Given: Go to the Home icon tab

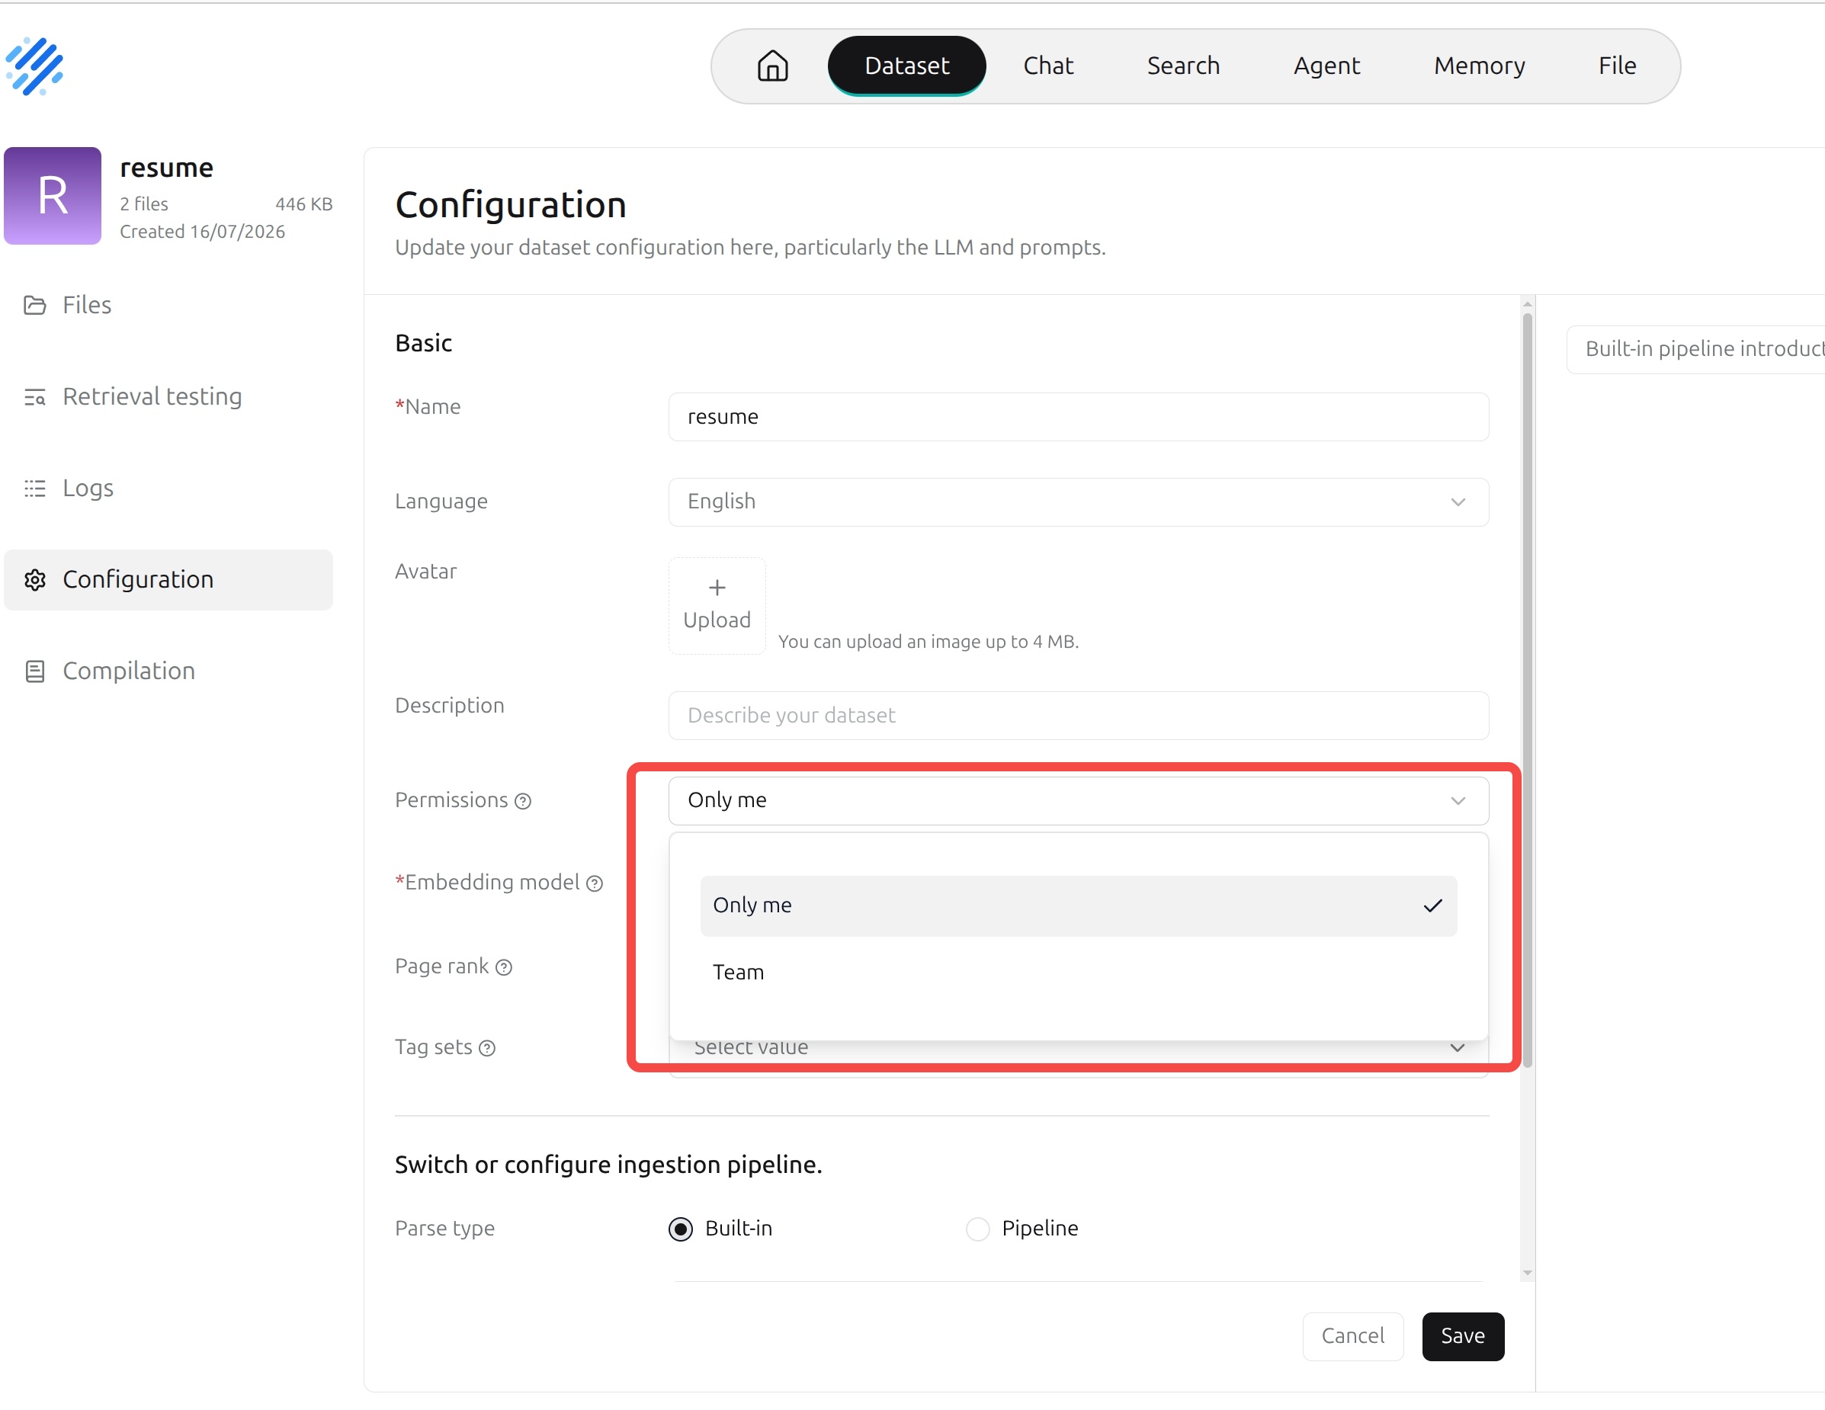Looking at the screenshot, I should point(772,66).
